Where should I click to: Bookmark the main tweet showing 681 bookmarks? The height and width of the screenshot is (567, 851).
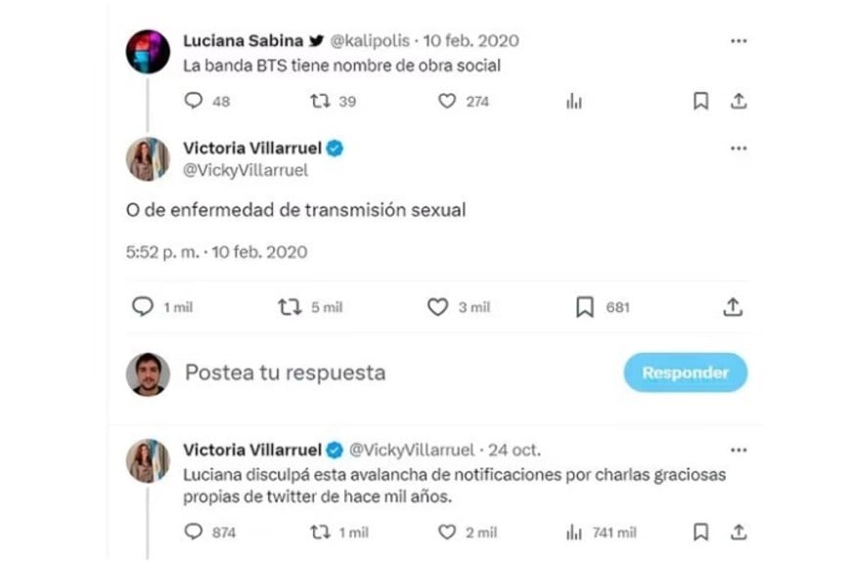tap(585, 307)
